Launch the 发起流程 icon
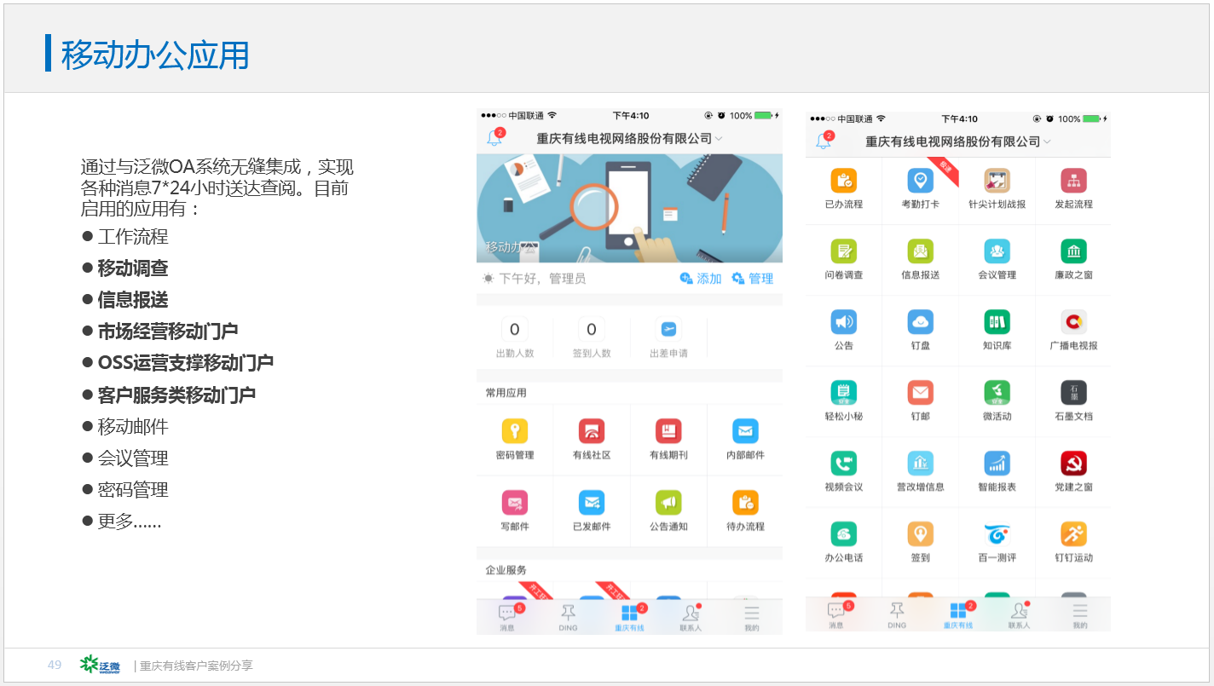The width and height of the screenshot is (1214, 686). pos(1073,181)
